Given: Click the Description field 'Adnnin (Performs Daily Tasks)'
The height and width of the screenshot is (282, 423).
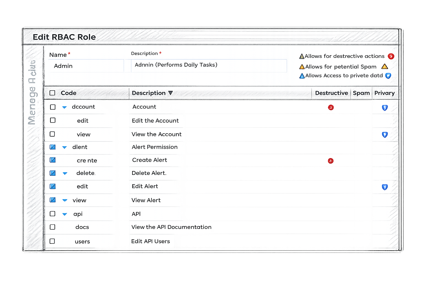Looking at the screenshot, I should [209, 66].
